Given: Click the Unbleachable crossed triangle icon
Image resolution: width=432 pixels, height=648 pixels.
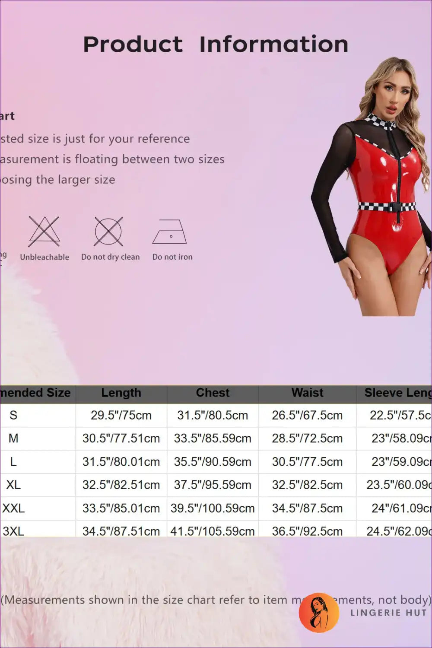Looking at the screenshot, I should [44, 232].
